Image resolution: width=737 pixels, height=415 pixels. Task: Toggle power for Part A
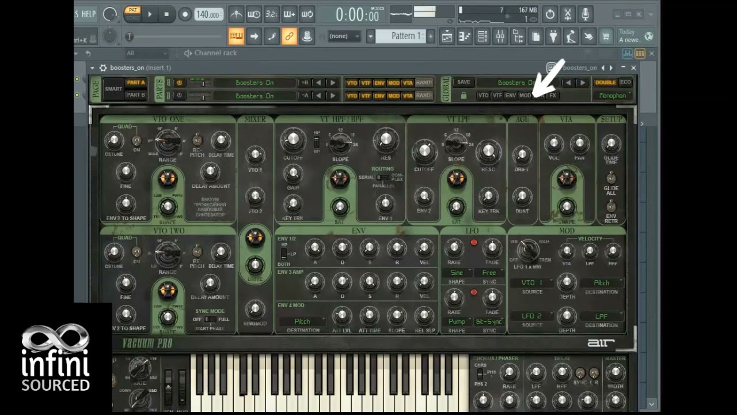pyautogui.click(x=179, y=83)
